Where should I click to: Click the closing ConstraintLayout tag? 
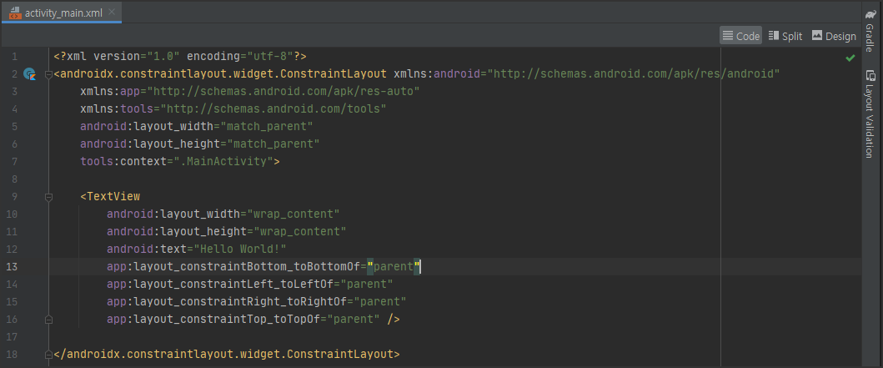pyautogui.click(x=227, y=355)
